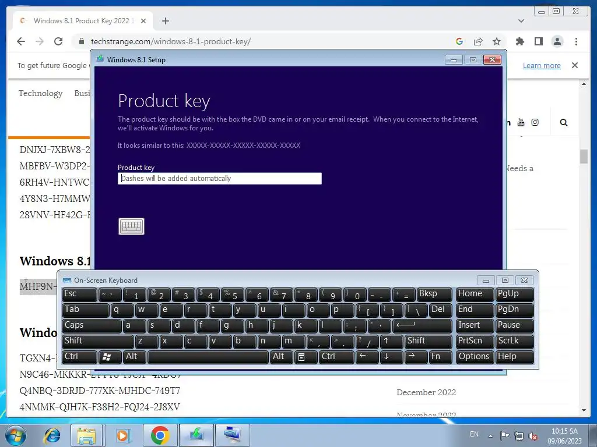Open the site's Instagram icon
This screenshot has width=597, height=447.
click(x=535, y=122)
